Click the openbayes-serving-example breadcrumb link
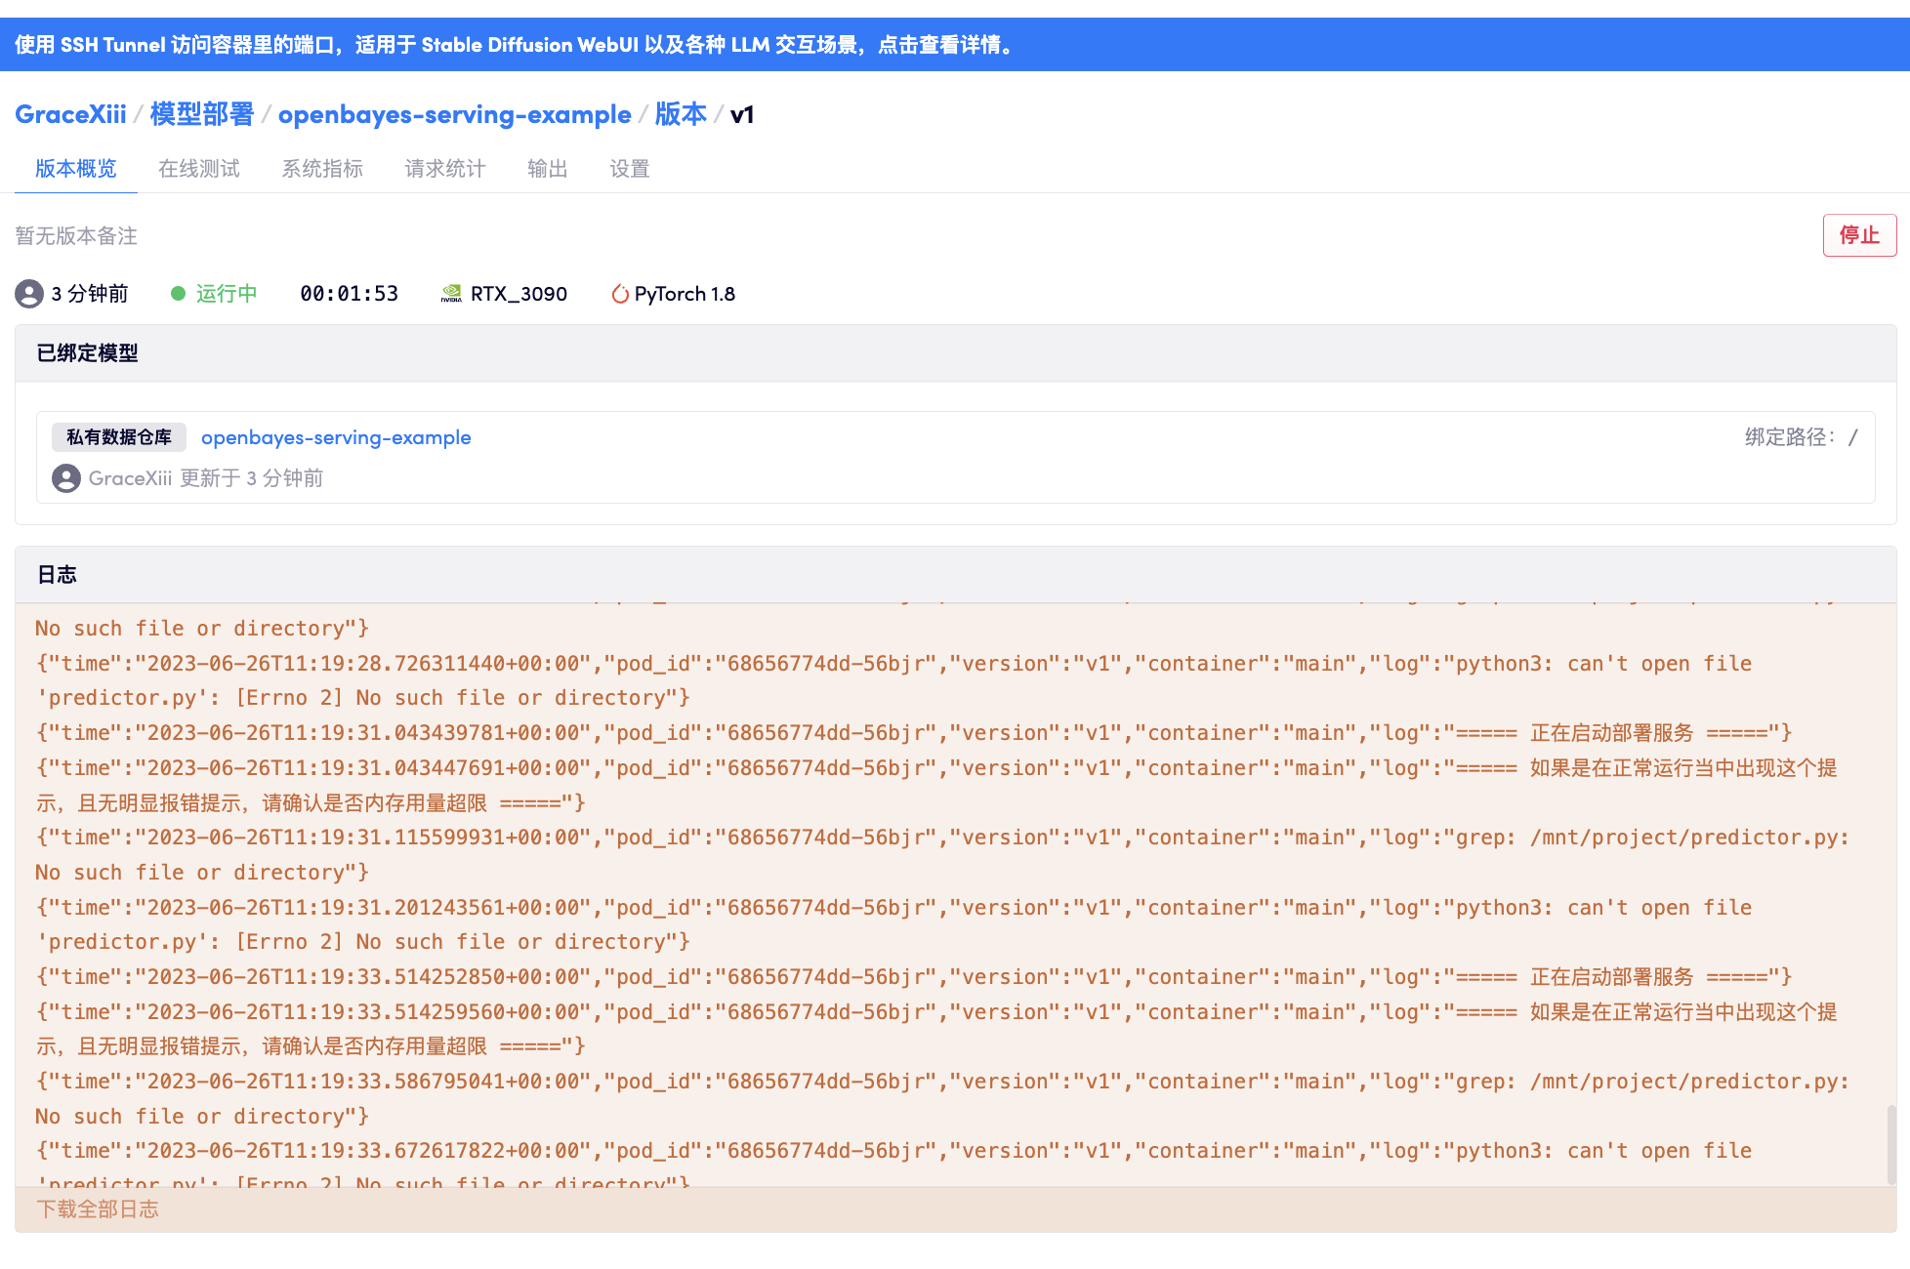This screenshot has width=1910, height=1269. click(x=454, y=114)
